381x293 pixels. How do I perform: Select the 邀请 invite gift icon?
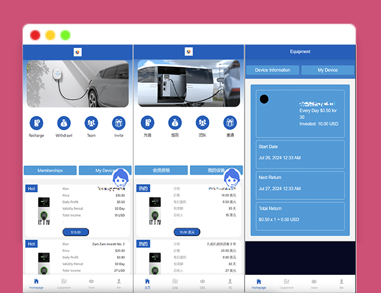[x=230, y=123]
